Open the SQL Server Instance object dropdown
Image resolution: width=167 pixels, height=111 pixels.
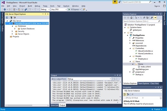[143, 91]
